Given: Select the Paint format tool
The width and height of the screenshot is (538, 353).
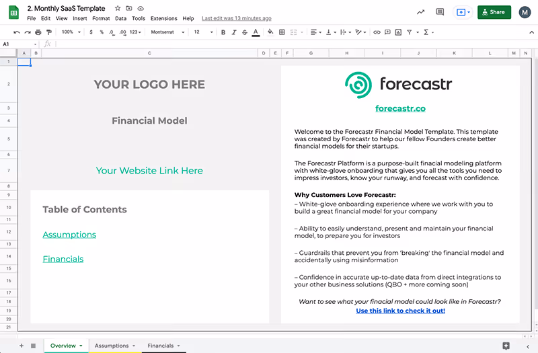Looking at the screenshot, I should (x=49, y=32).
